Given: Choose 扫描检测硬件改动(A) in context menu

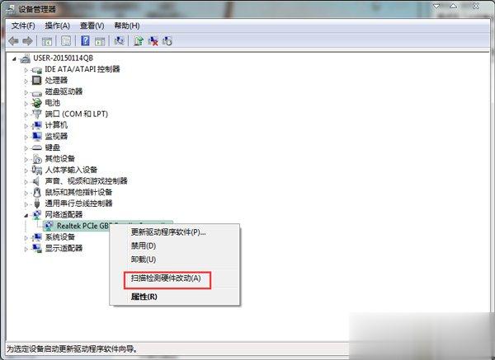Looking at the screenshot, I should 166,278.
